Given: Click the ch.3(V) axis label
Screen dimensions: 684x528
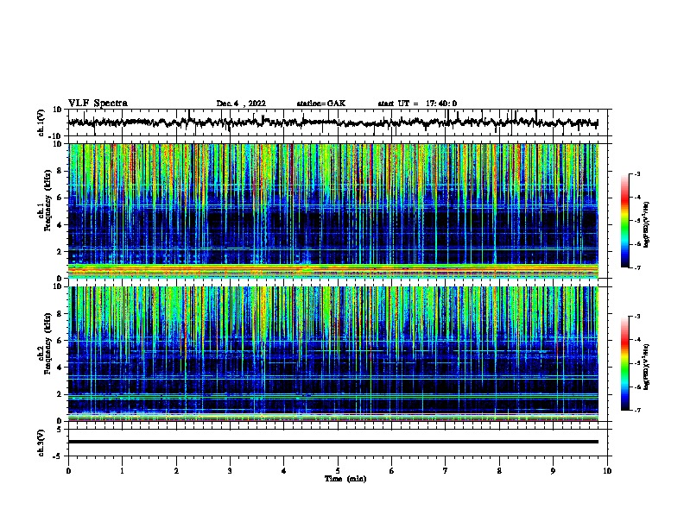Looking at the screenshot, I should (41, 443).
